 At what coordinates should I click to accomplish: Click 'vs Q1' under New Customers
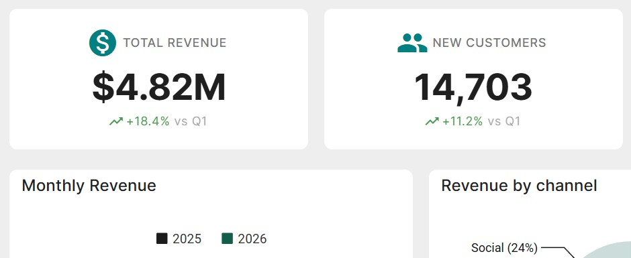[504, 121]
